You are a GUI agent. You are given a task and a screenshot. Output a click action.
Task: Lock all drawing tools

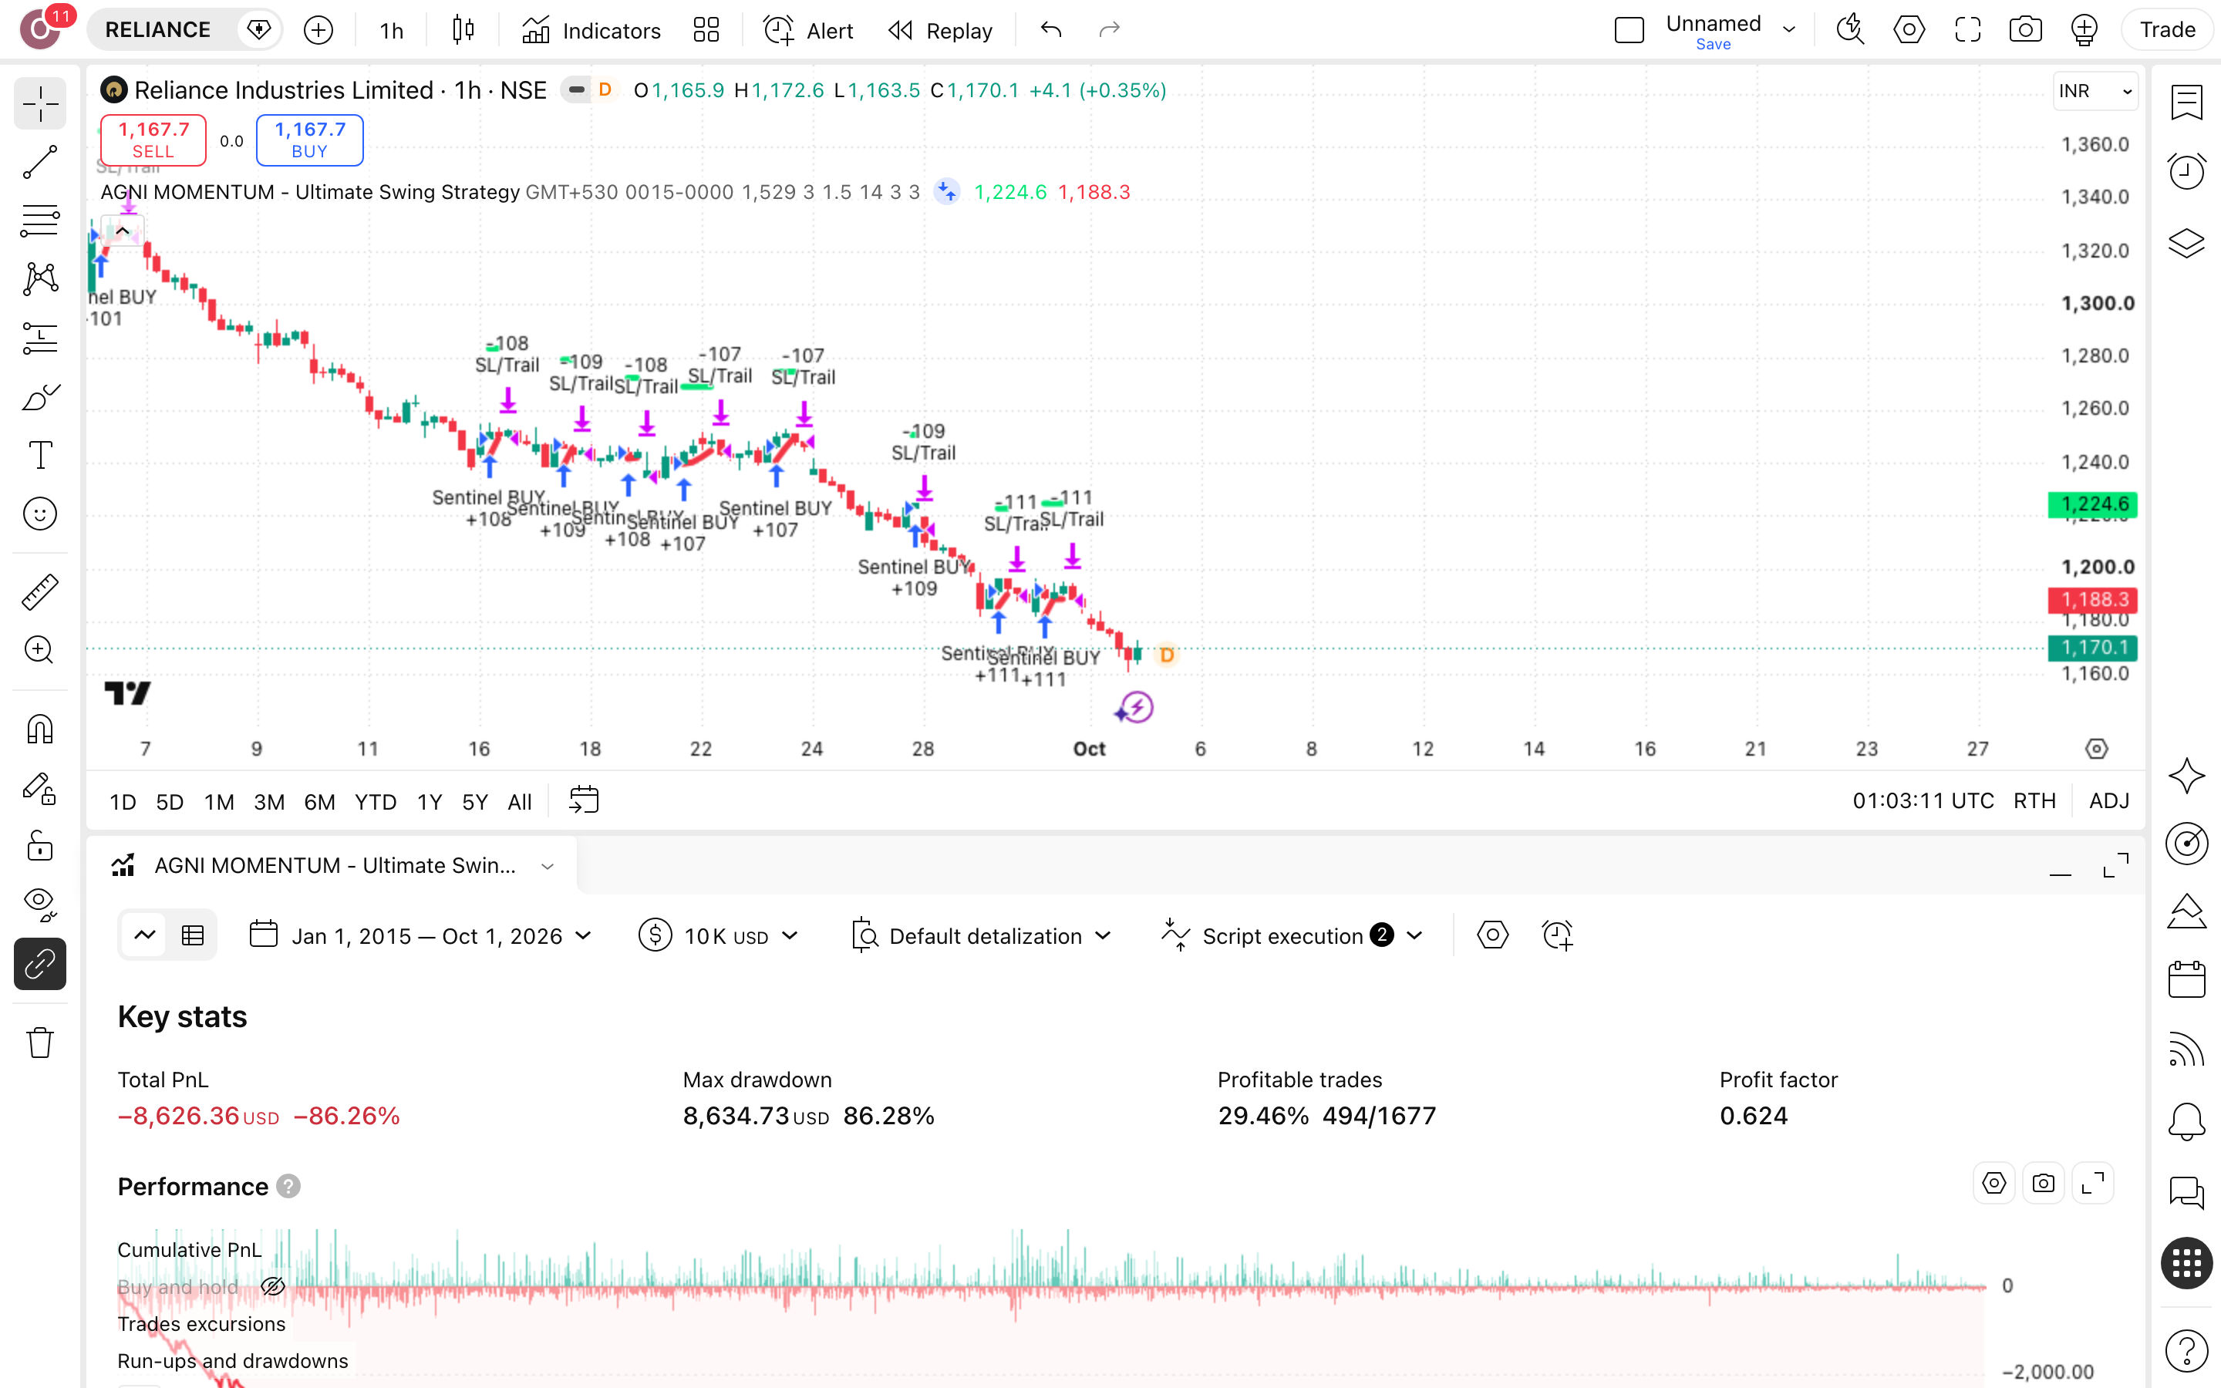pyautogui.click(x=39, y=847)
